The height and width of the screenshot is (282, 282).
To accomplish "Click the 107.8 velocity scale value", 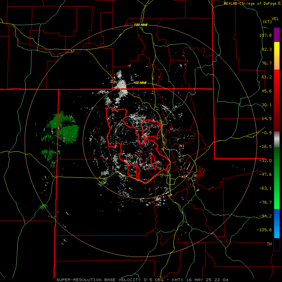I will (x=265, y=35).
